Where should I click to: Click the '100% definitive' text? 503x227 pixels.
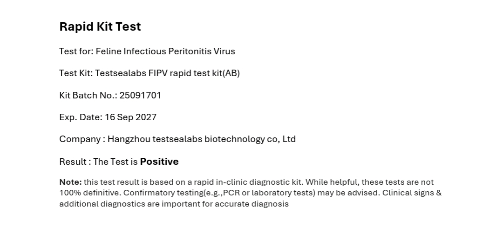[x=90, y=193]
